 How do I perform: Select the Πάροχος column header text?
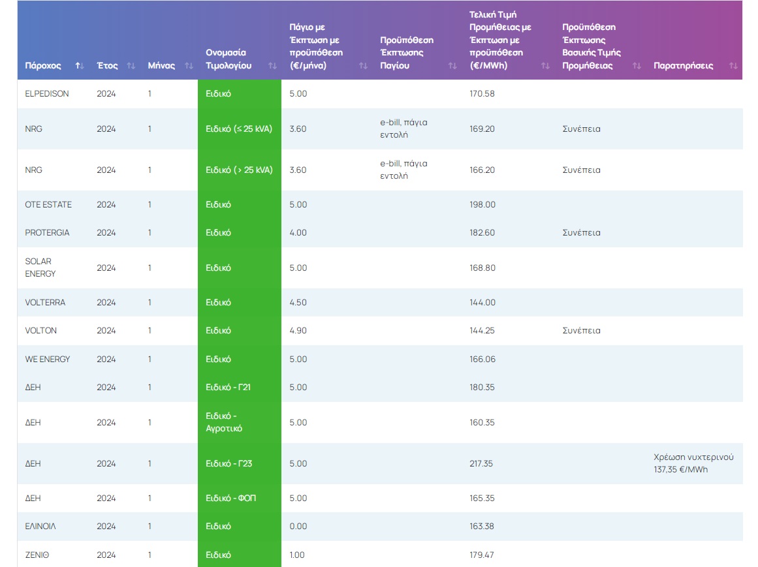(43, 66)
